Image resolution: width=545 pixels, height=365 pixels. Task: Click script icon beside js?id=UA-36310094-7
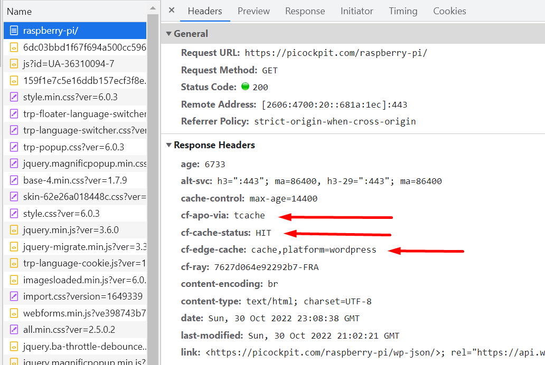click(x=14, y=64)
